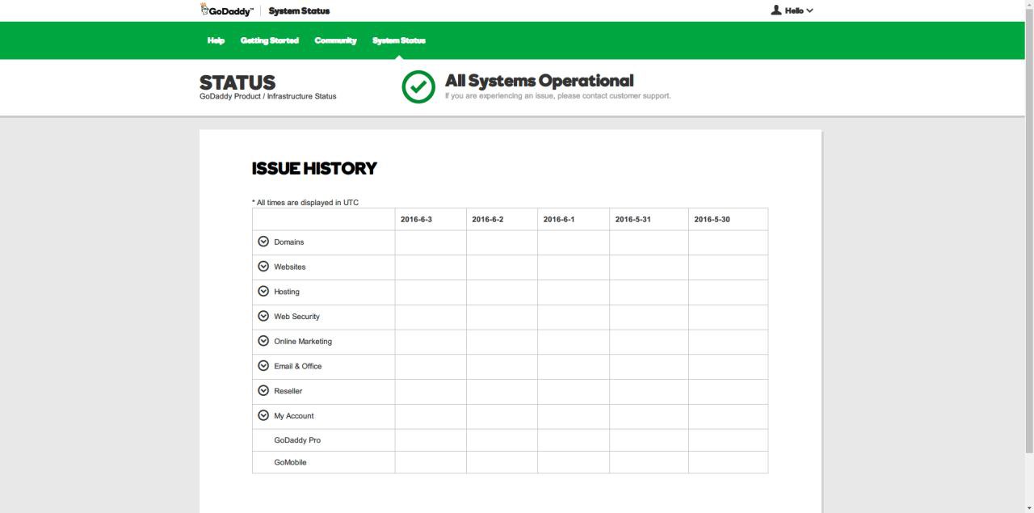Click the GoDaddy logo
Image resolution: width=1034 pixels, height=513 pixels.
click(226, 11)
